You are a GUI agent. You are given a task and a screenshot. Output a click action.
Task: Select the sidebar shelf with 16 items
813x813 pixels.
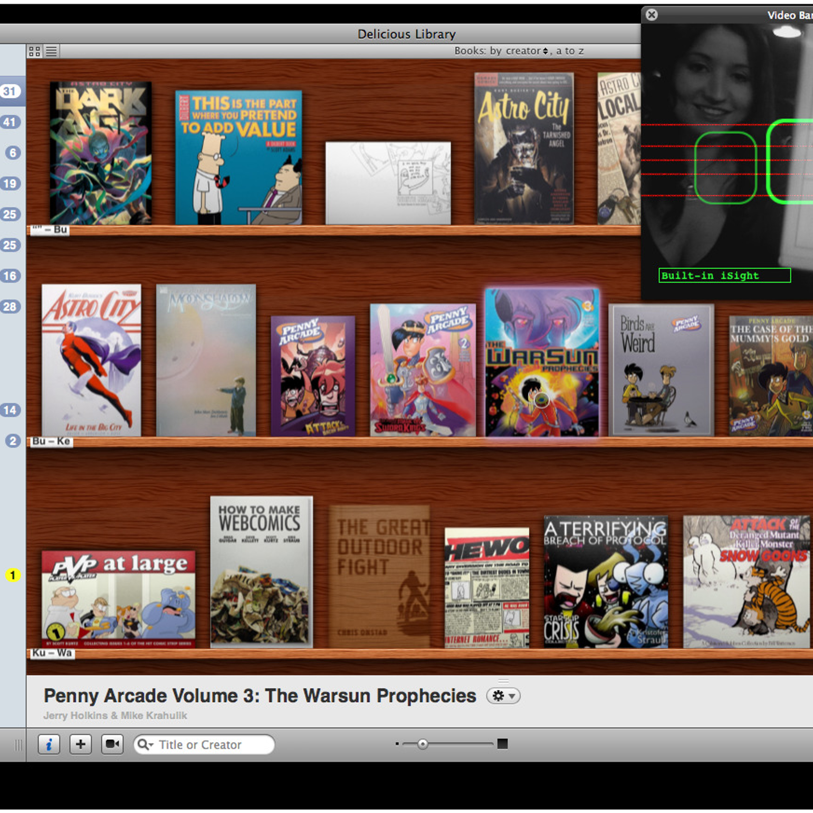(x=10, y=276)
